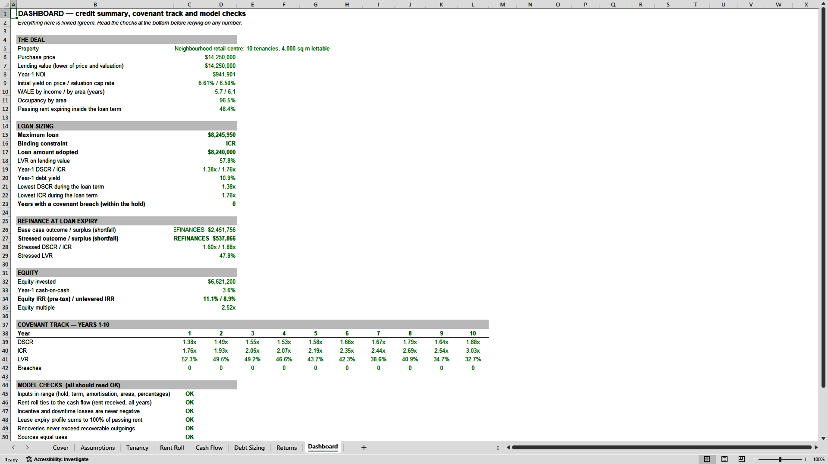Select row 37 header

pos(5,325)
